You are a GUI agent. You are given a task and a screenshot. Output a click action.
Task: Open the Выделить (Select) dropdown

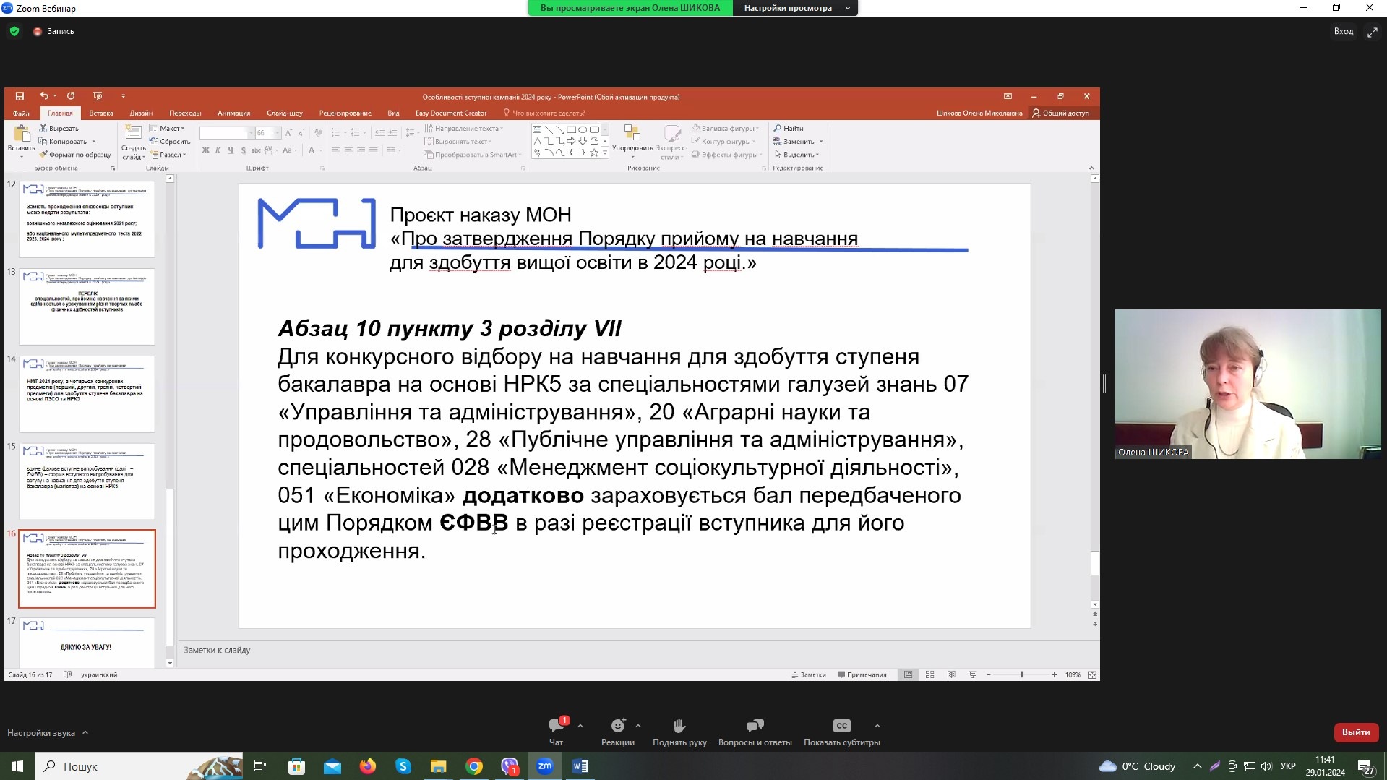(x=796, y=155)
